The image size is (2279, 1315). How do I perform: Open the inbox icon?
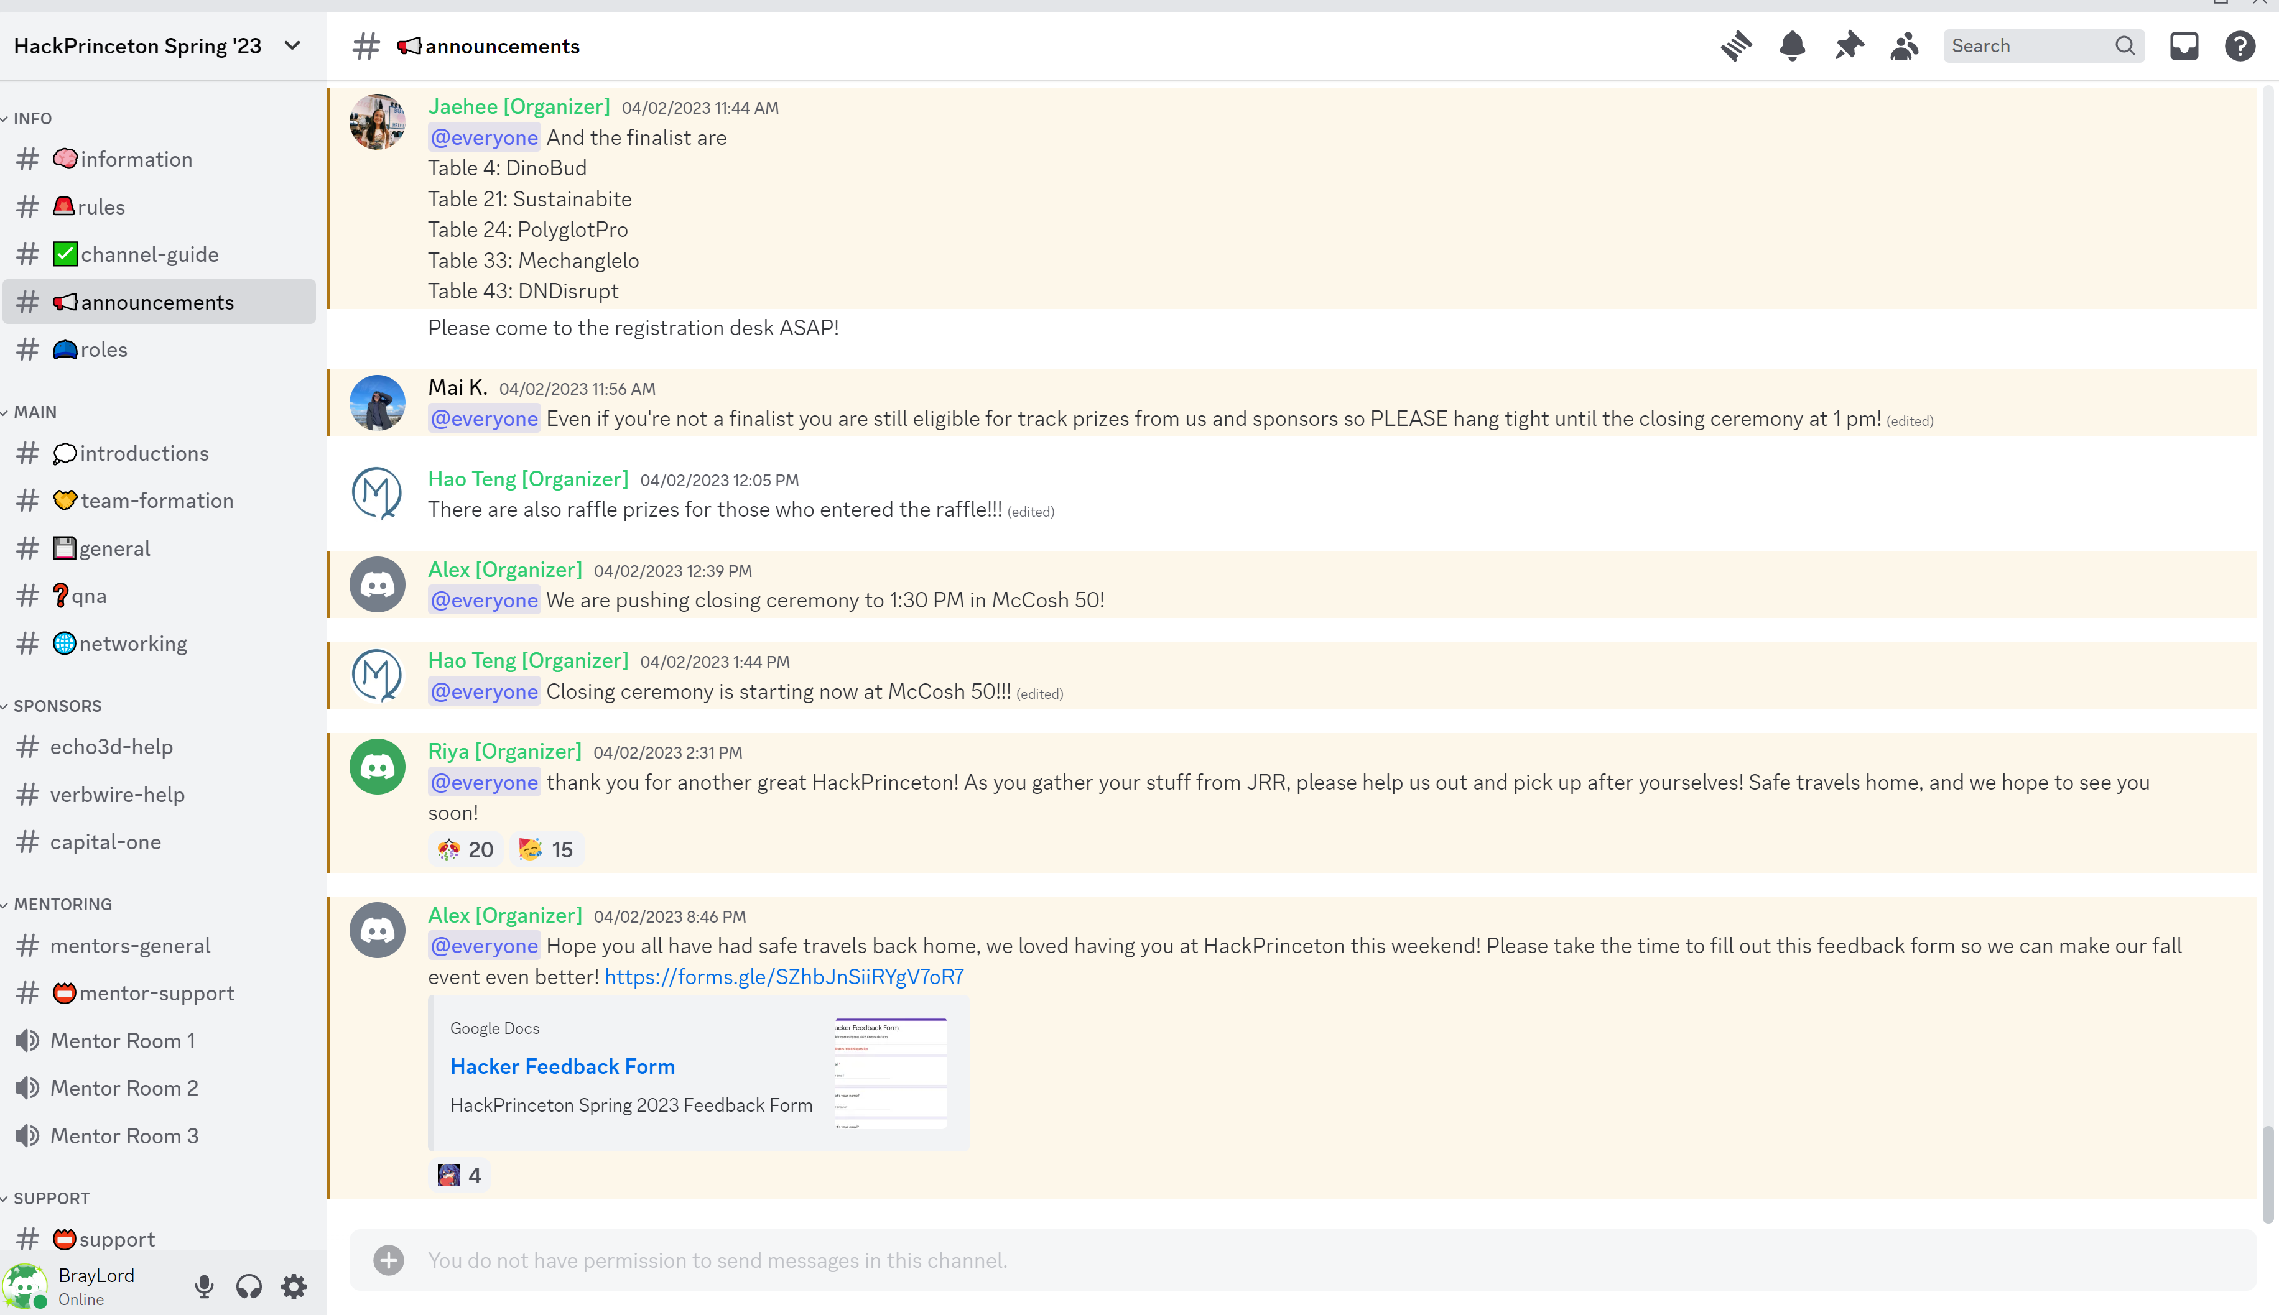(2183, 46)
